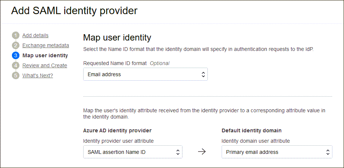Select the Map user identity step
The image size is (344, 168).
point(45,56)
